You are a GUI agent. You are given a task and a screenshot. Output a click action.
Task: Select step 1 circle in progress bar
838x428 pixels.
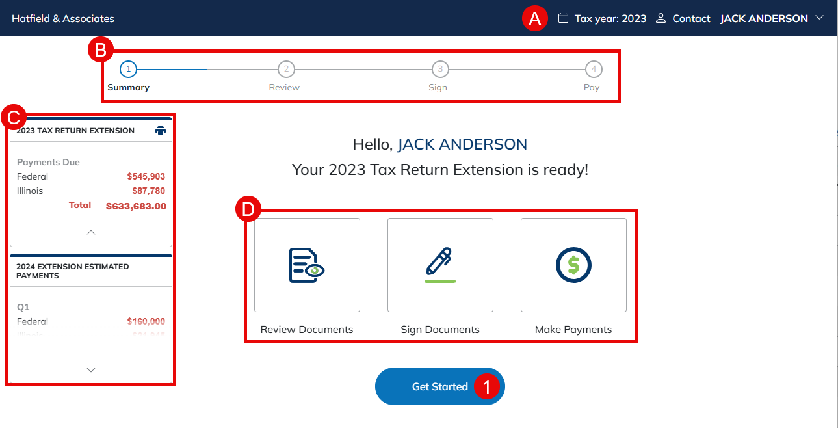[x=129, y=69]
